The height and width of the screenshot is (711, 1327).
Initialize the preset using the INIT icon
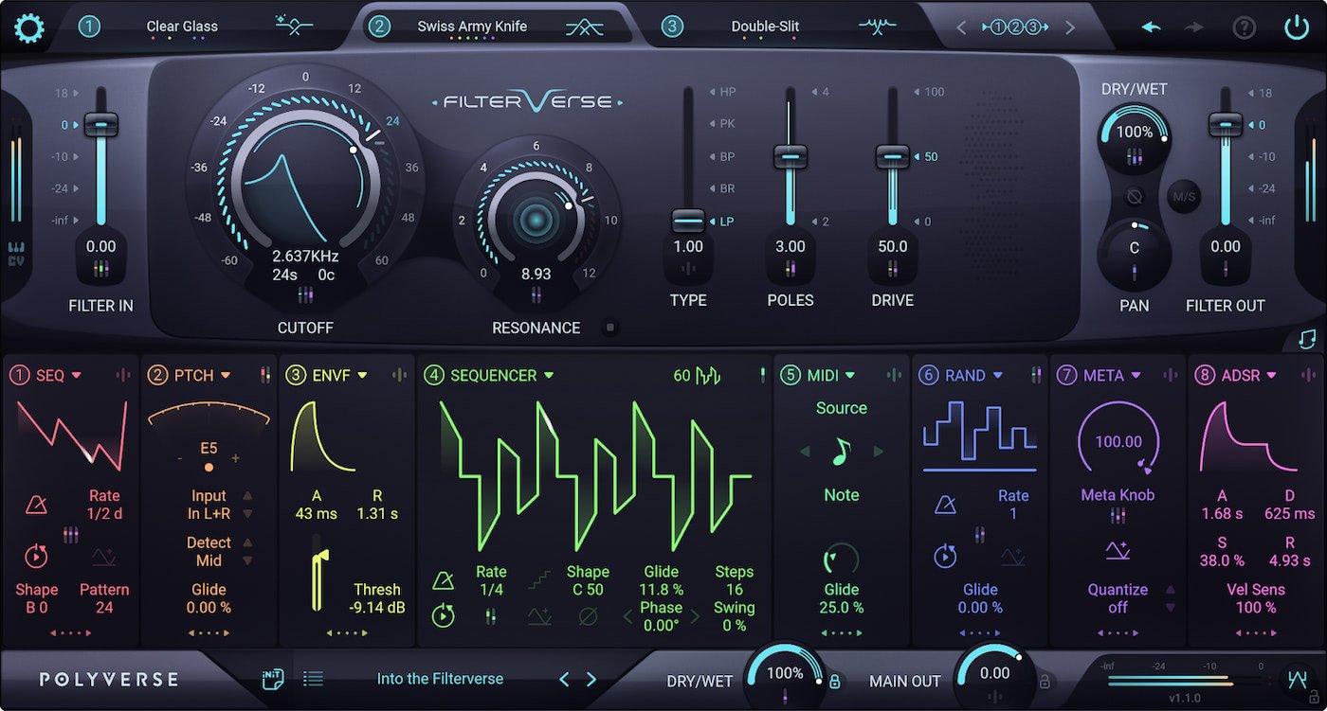pyautogui.click(x=272, y=679)
